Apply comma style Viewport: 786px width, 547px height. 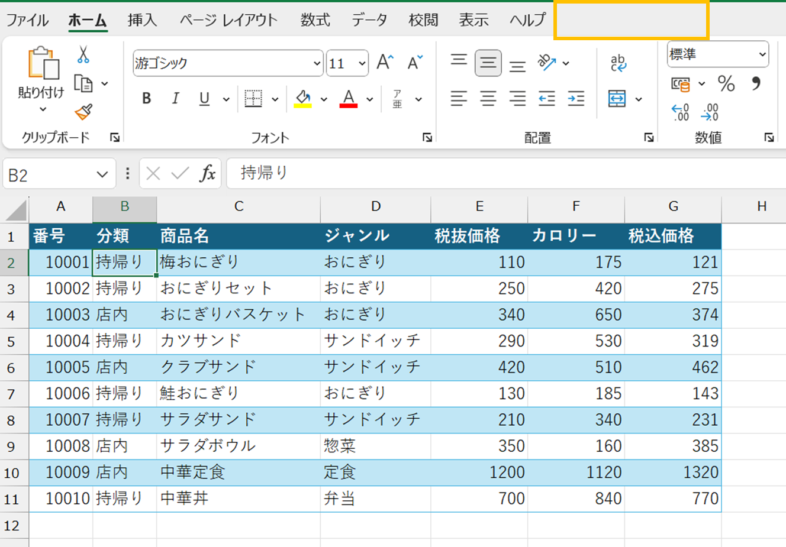(x=756, y=84)
